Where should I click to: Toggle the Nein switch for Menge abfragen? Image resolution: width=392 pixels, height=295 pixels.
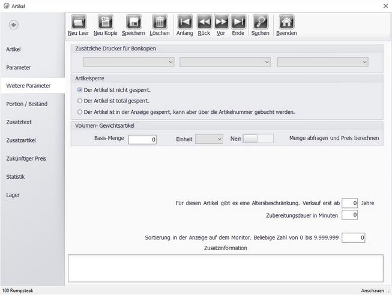[258, 139]
